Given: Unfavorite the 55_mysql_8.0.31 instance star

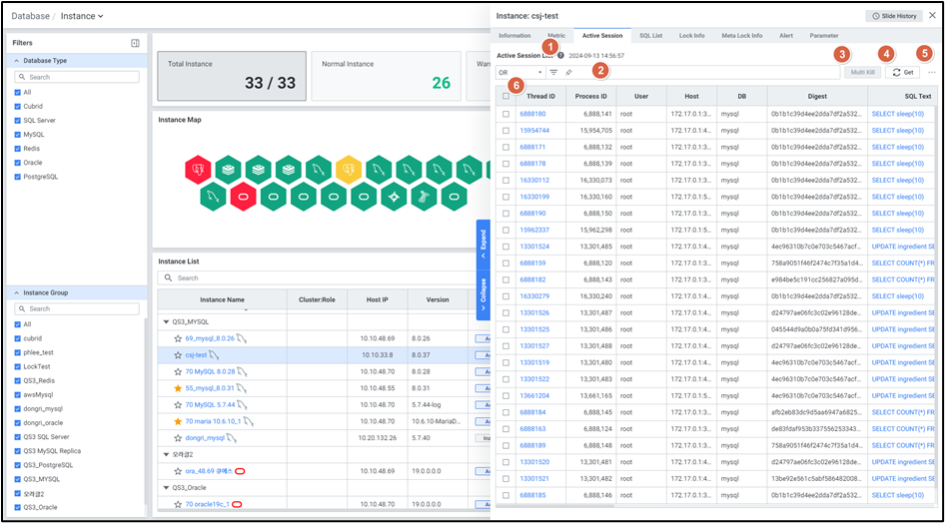Looking at the screenshot, I should [178, 387].
